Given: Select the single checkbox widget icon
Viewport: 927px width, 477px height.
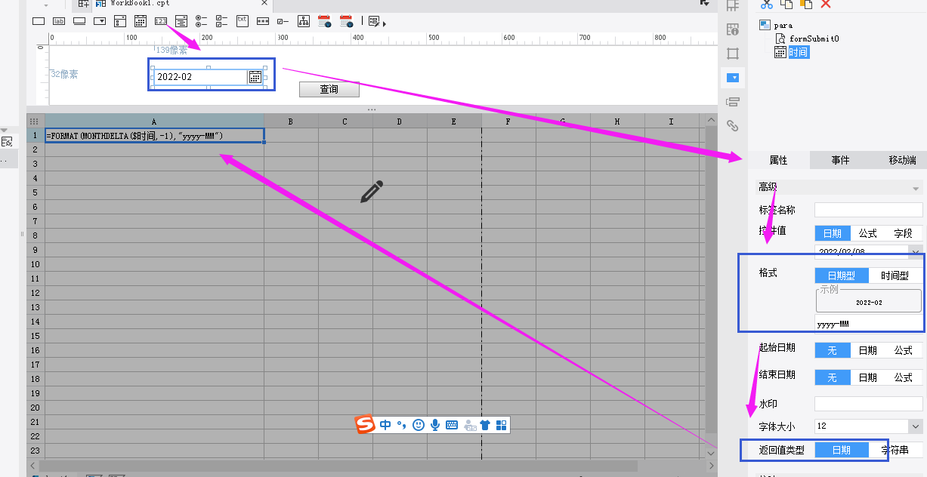Looking at the screenshot, I should [283, 21].
